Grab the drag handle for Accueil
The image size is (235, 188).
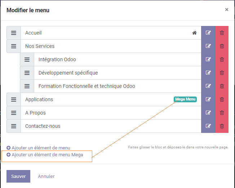14,33
